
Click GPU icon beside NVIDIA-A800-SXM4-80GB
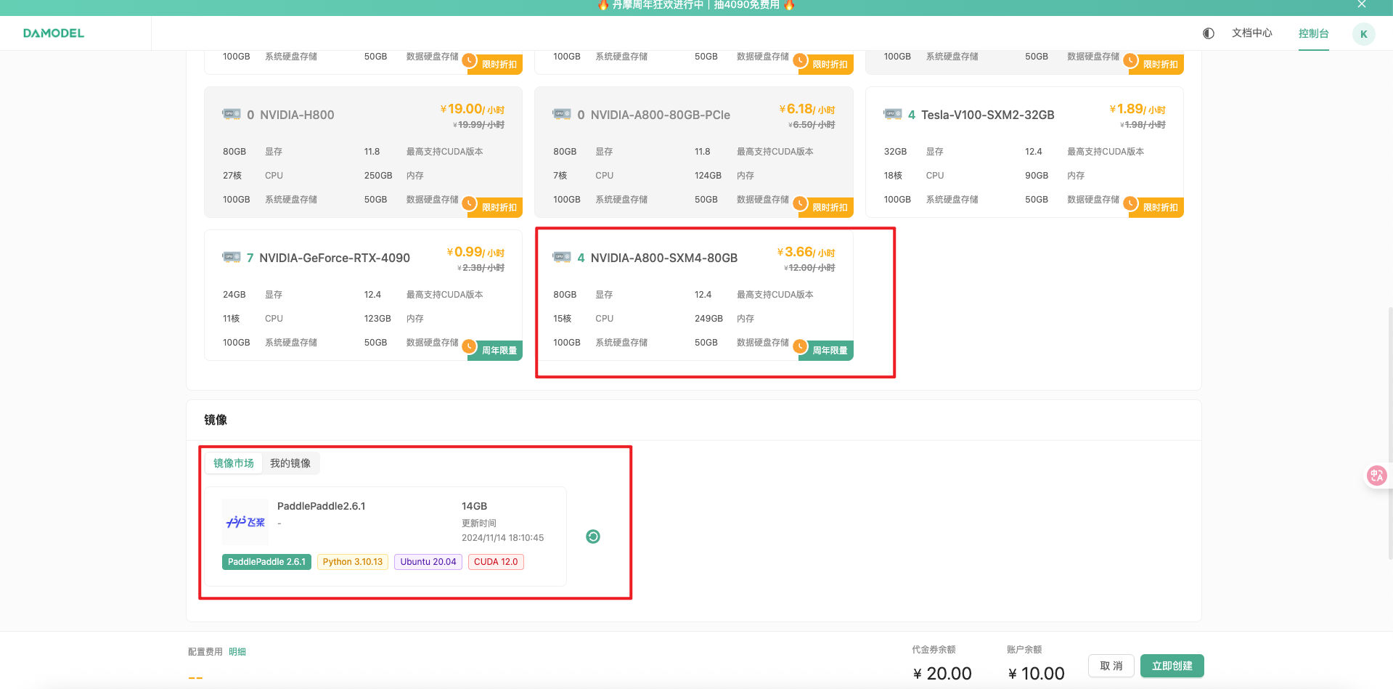click(562, 257)
